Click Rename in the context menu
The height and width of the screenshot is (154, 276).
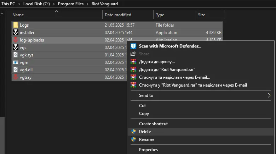click(x=201, y=139)
